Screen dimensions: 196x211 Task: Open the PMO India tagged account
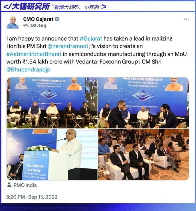[25, 185]
